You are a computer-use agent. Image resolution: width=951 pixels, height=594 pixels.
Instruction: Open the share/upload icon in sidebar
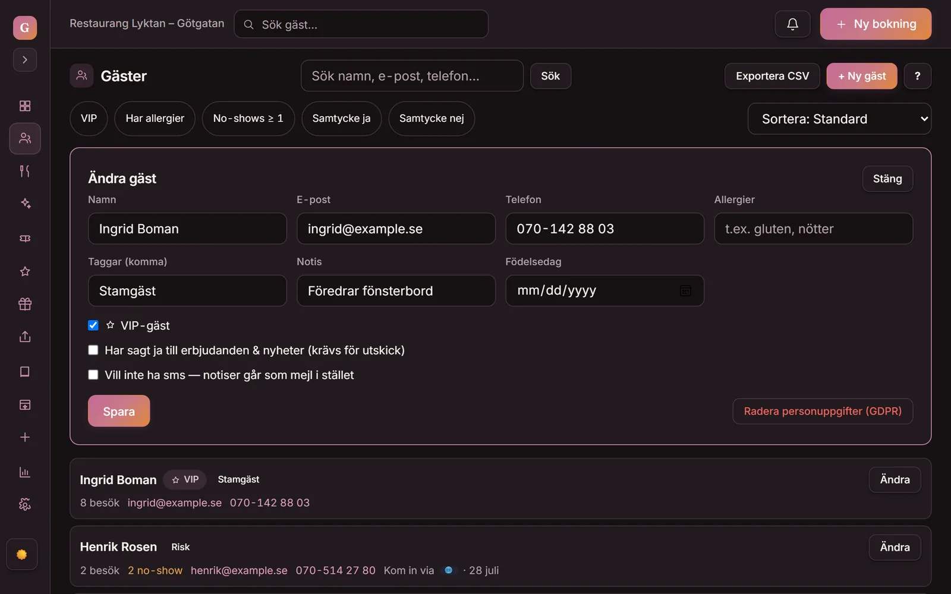coord(25,337)
